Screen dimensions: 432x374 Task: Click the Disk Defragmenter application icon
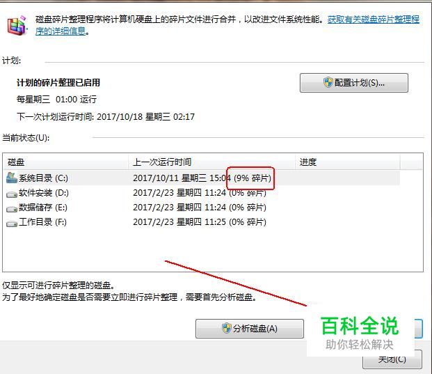17,26
